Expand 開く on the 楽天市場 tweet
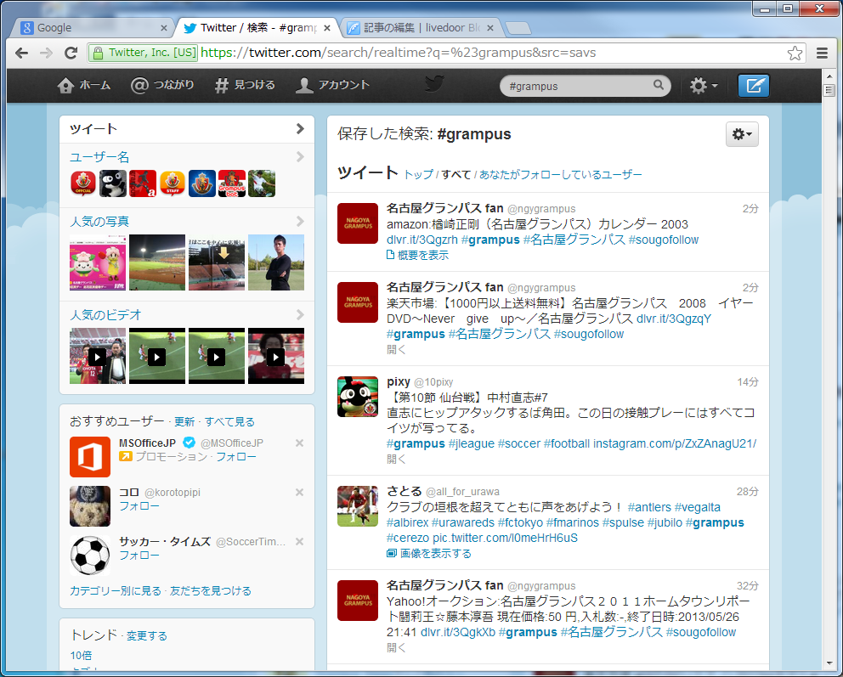This screenshot has height=677, width=843. (396, 350)
